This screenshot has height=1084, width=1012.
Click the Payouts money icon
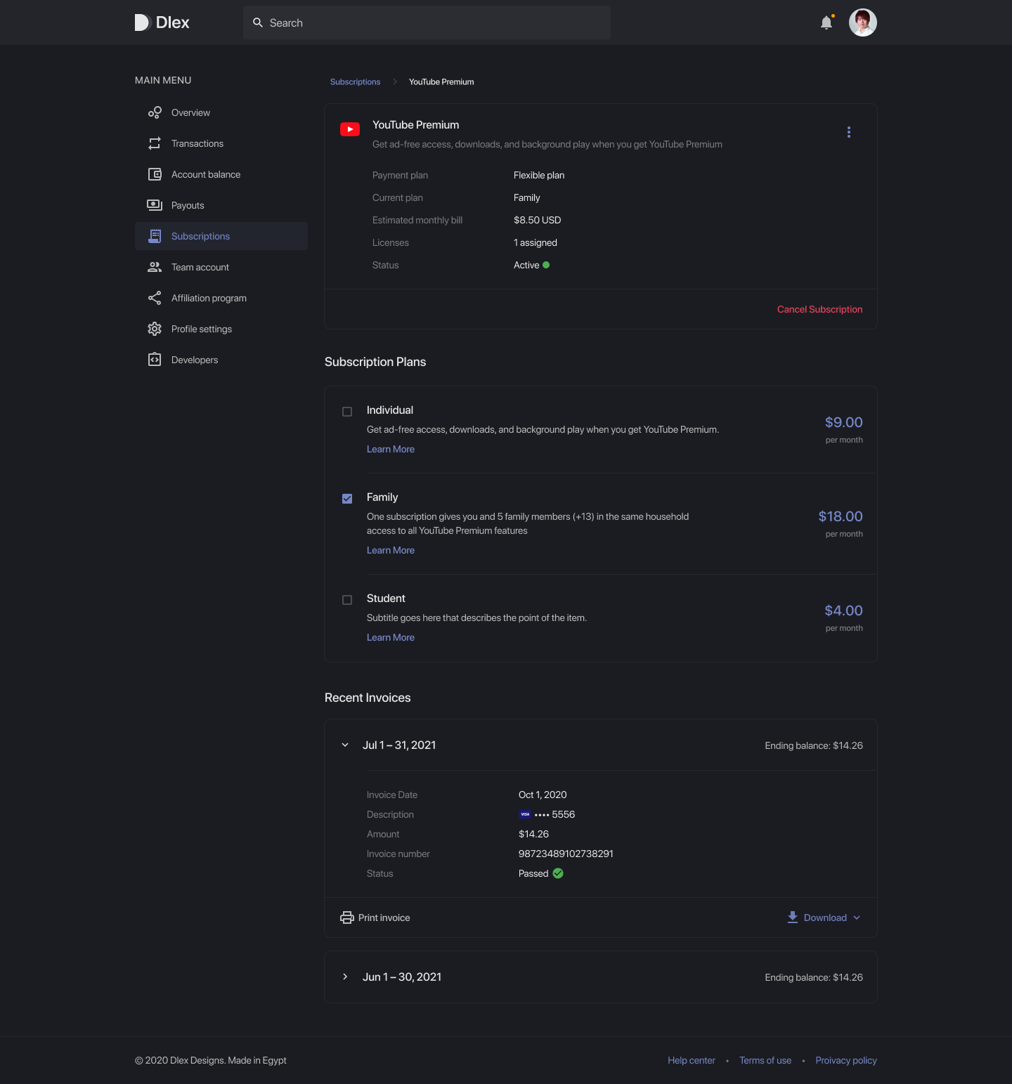pos(155,205)
